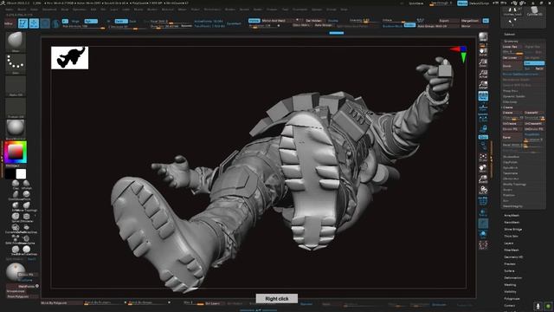Toggle the Floor grid button
The width and height of the screenshot is (554, 312).
(483, 107)
